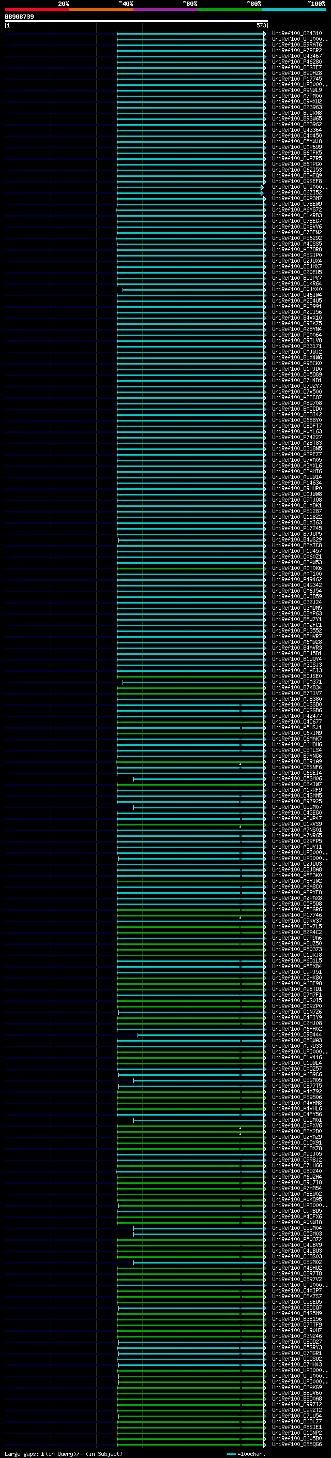Screen dimensions: 331x1458
Task: Select the UniRef100_A7NR65 label
Action: 297,835
